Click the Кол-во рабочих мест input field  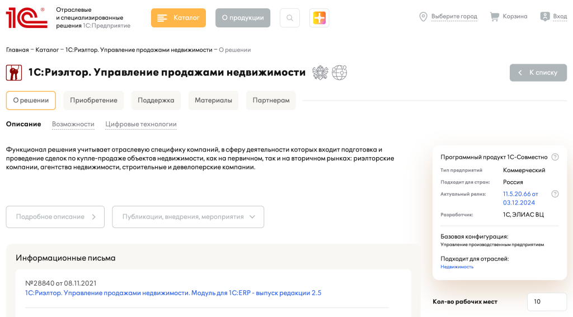coord(547,302)
